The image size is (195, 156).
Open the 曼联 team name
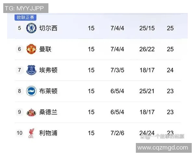45,49
